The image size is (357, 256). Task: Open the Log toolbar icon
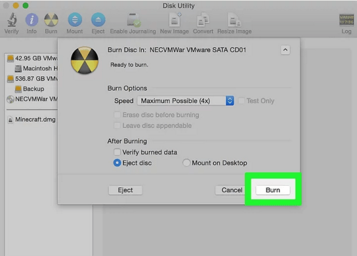point(346,20)
